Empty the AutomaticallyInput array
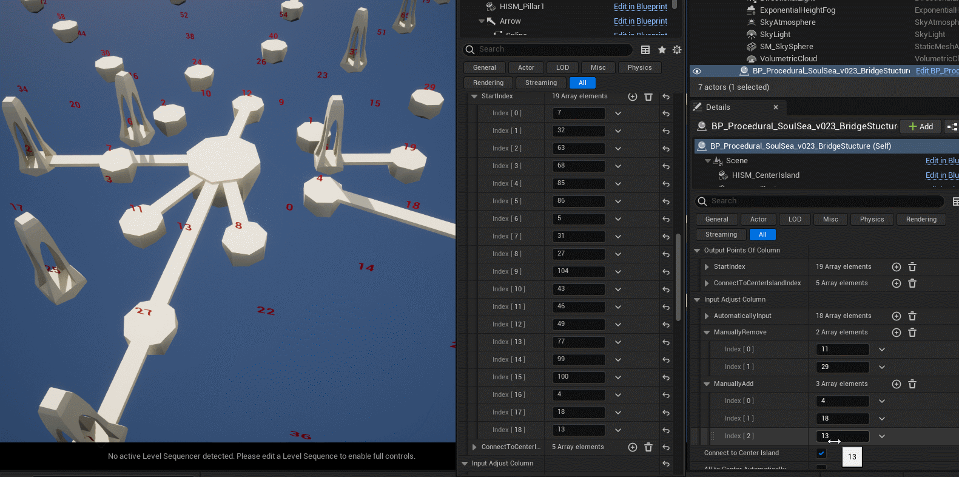The width and height of the screenshot is (959, 477). coord(912,316)
